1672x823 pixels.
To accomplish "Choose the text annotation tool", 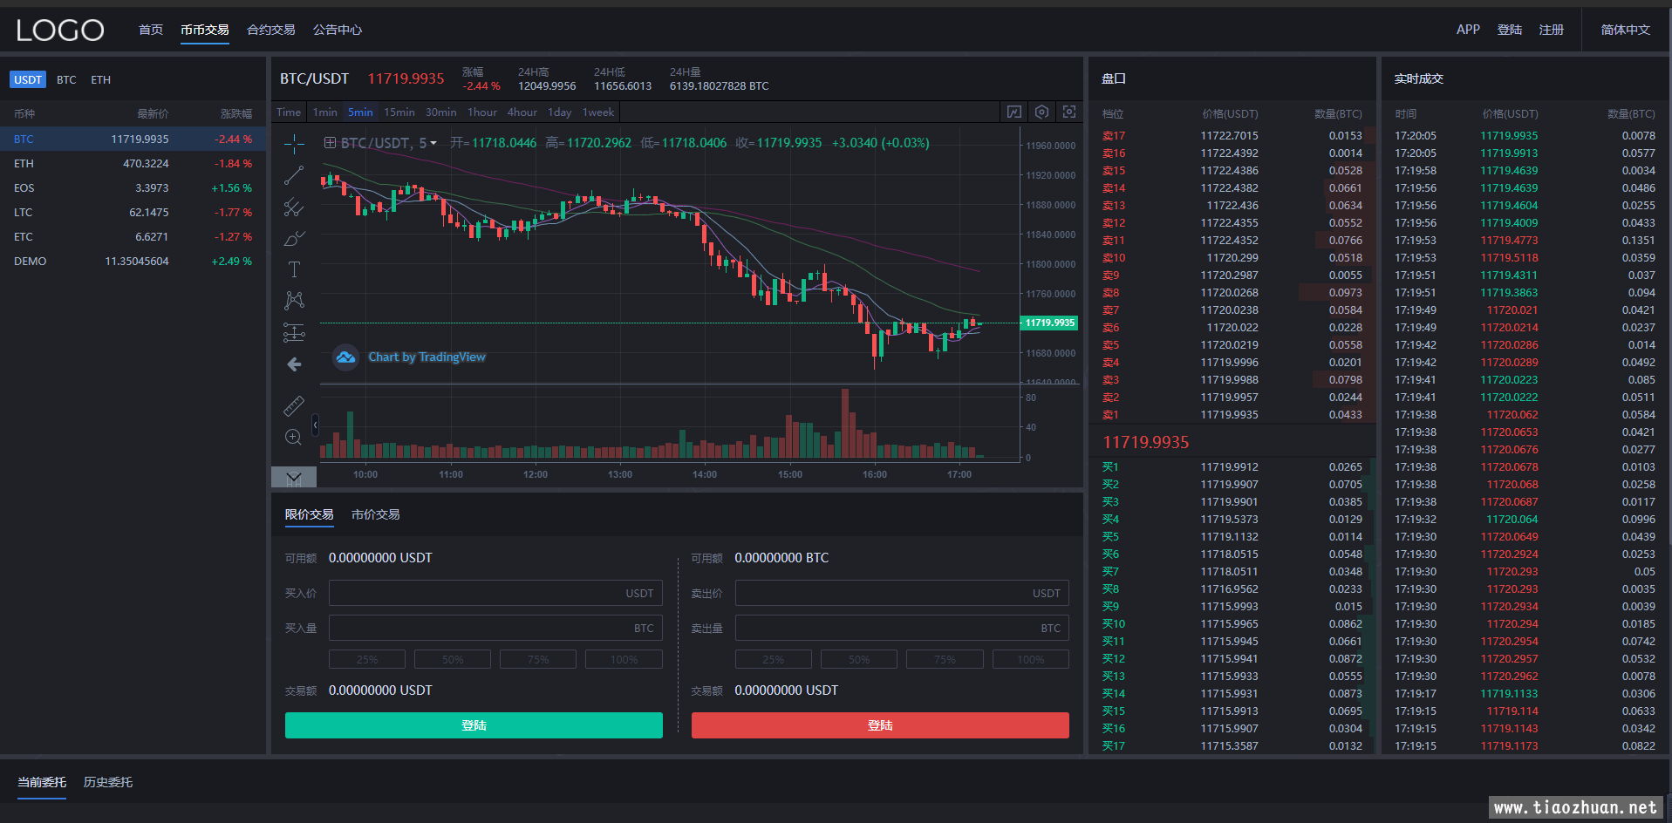I will point(294,269).
